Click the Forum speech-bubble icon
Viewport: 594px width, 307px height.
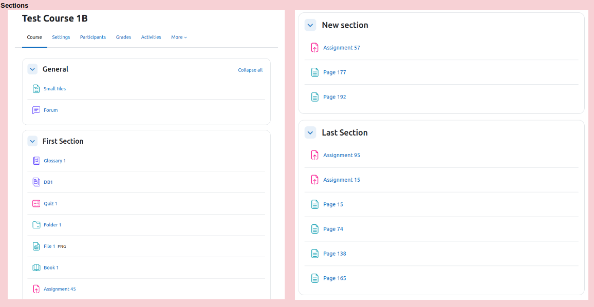coord(36,110)
